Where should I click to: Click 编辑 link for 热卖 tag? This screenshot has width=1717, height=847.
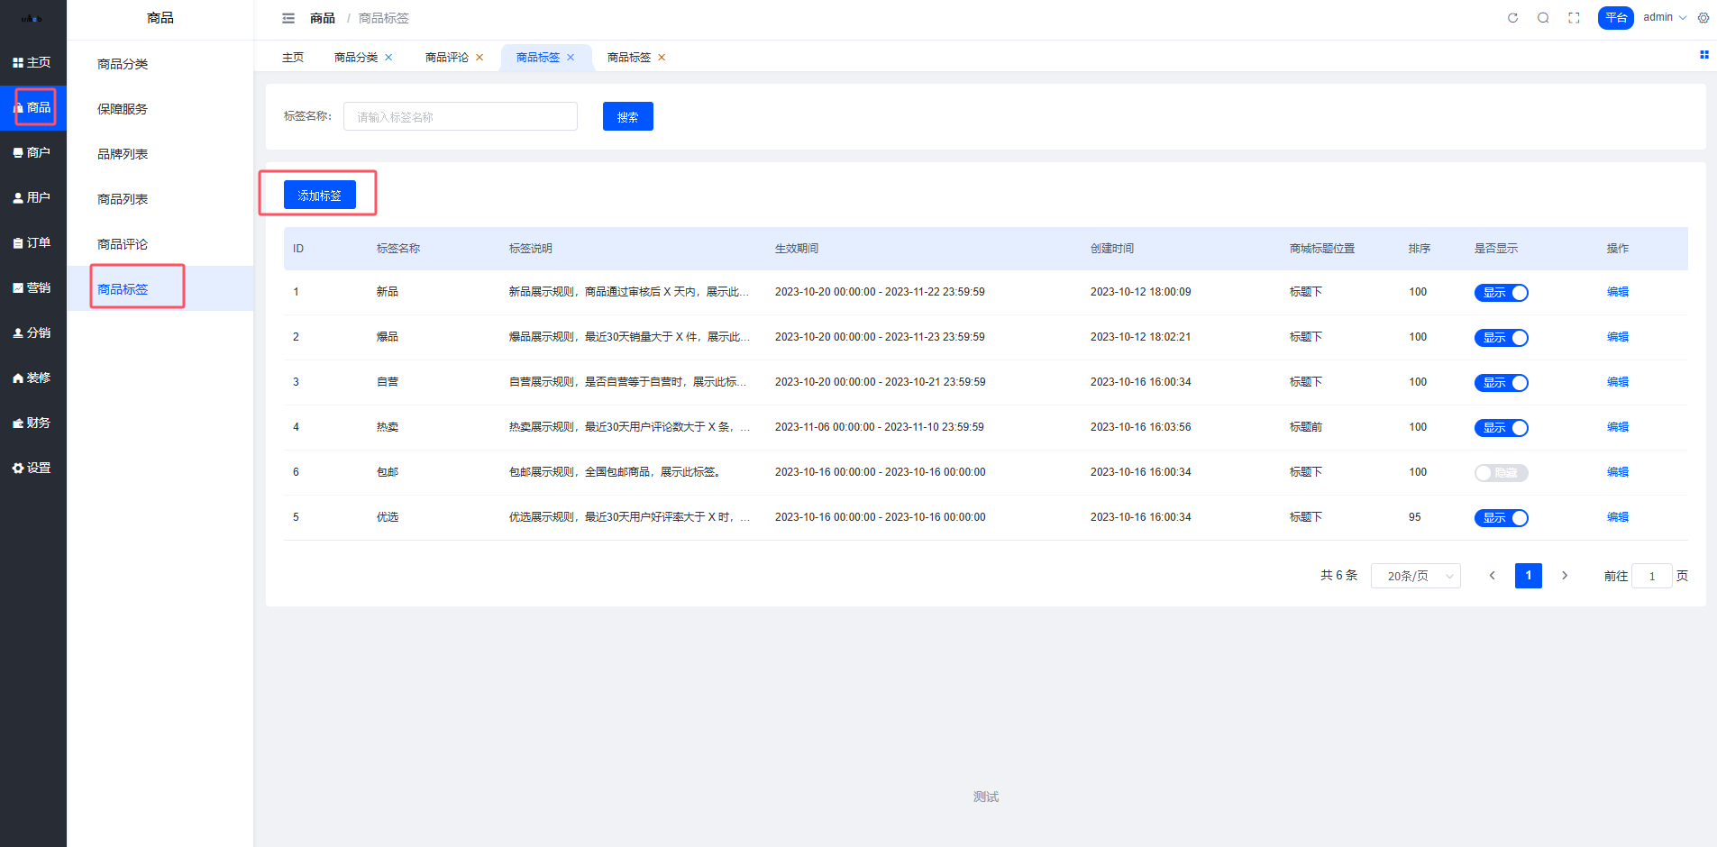[x=1617, y=427]
